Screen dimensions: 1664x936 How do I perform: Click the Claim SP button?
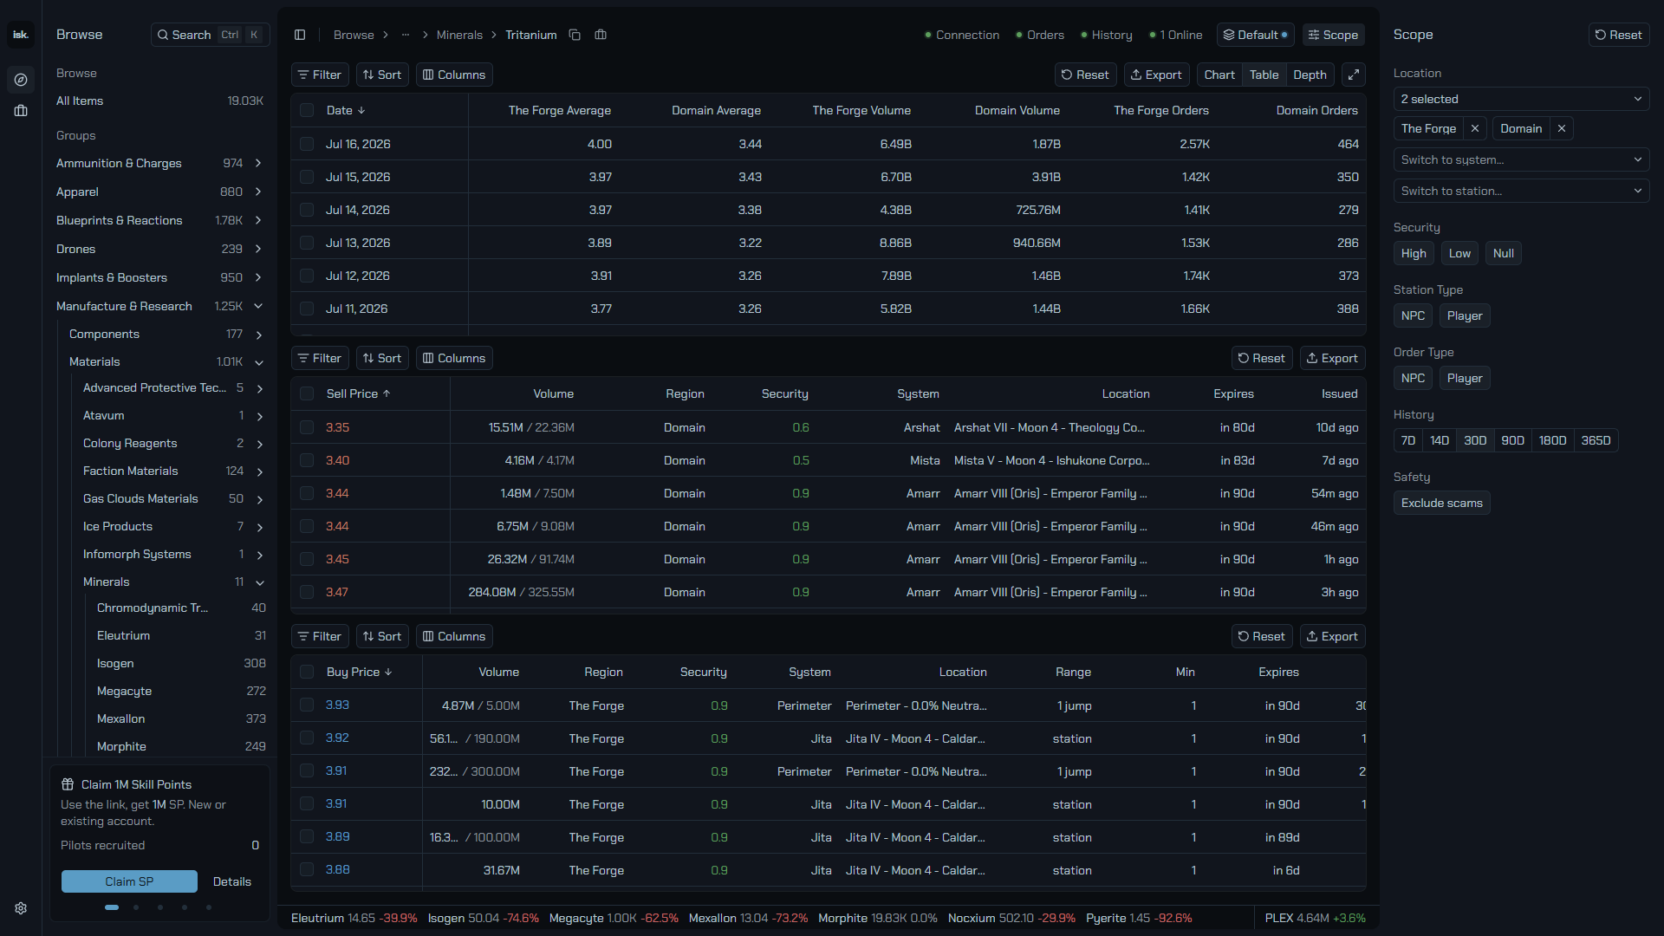[129, 881]
